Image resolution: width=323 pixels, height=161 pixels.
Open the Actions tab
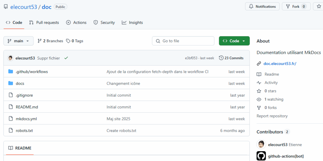76,23
